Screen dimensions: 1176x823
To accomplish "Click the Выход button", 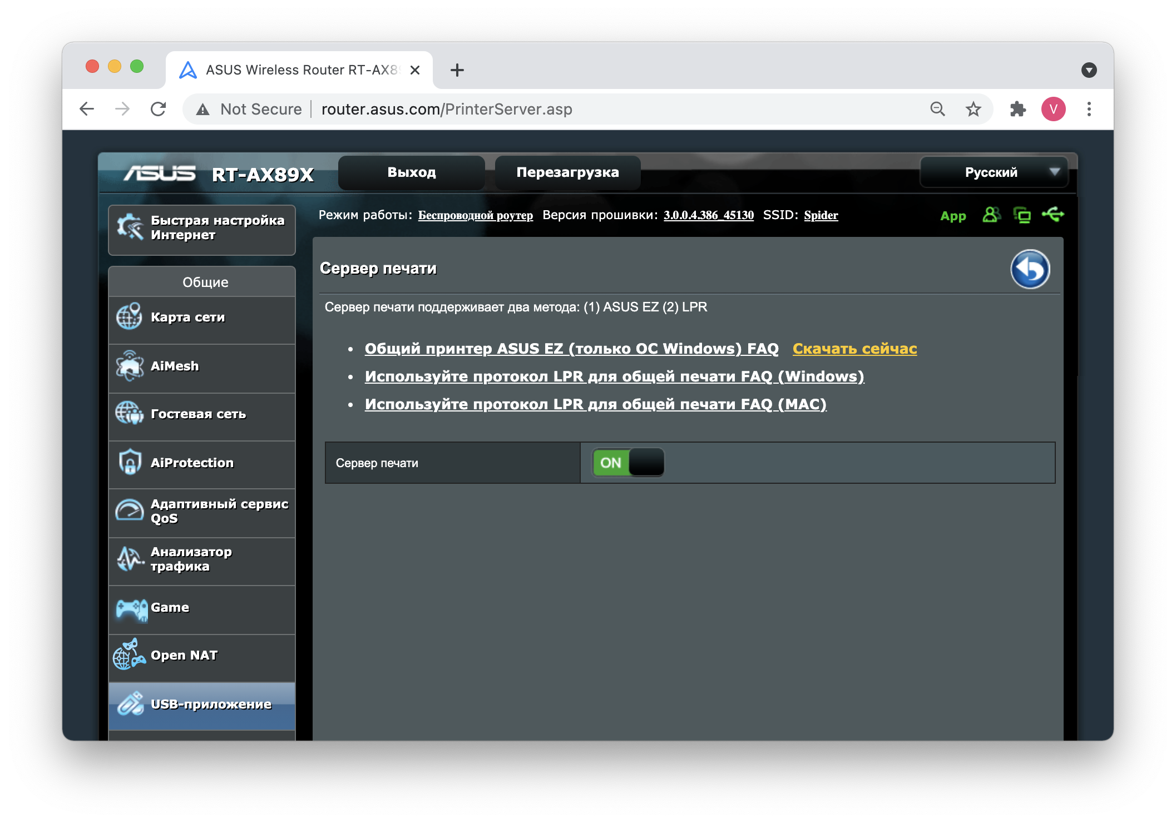I will 412,172.
